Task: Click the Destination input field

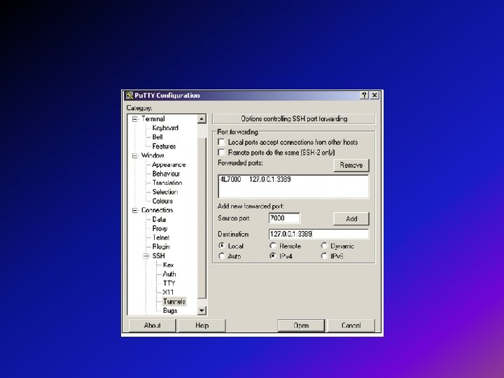Action: [319, 234]
